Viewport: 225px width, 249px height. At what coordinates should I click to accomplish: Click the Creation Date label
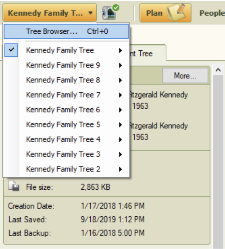[x=31, y=206]
